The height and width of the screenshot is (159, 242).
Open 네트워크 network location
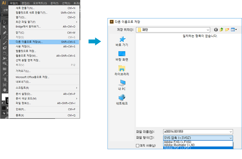coord(122,100)
